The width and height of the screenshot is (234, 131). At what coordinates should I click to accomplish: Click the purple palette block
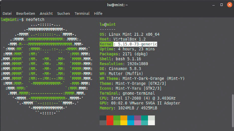point(138,120)
